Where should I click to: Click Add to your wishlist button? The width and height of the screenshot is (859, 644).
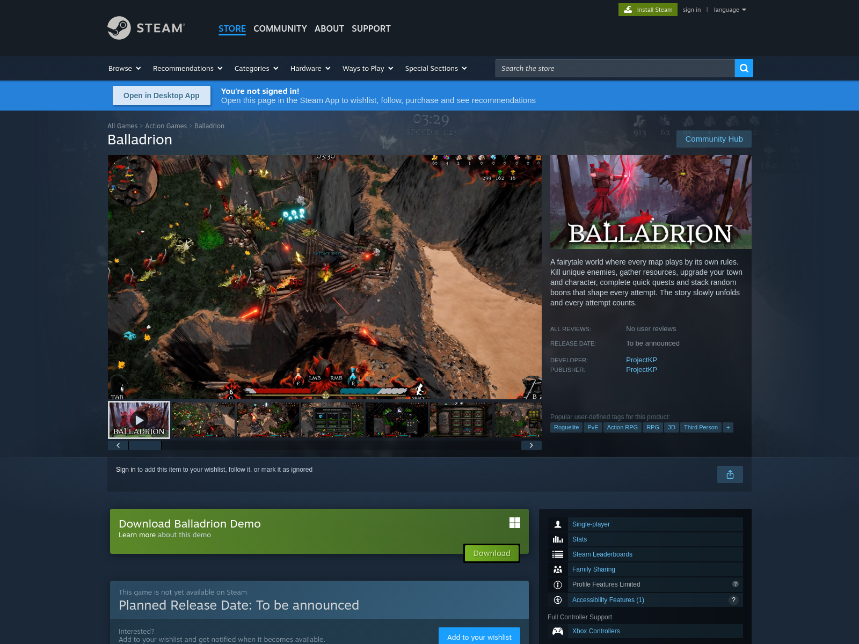[479, 637]
